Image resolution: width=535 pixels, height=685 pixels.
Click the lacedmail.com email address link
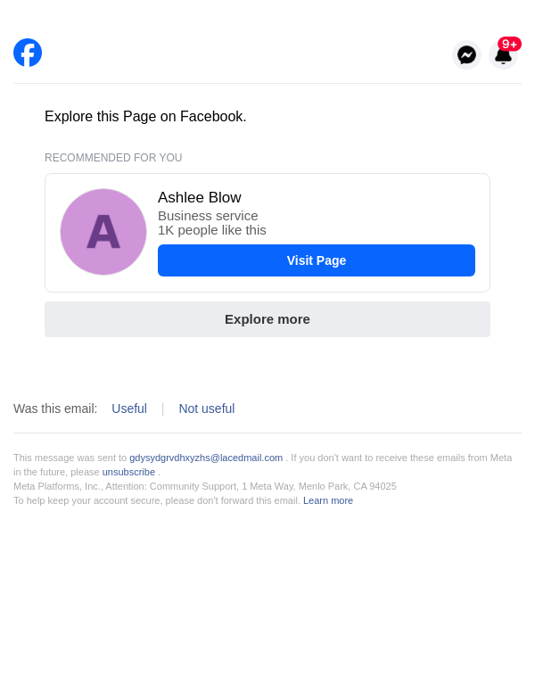[x=206, y=458]
